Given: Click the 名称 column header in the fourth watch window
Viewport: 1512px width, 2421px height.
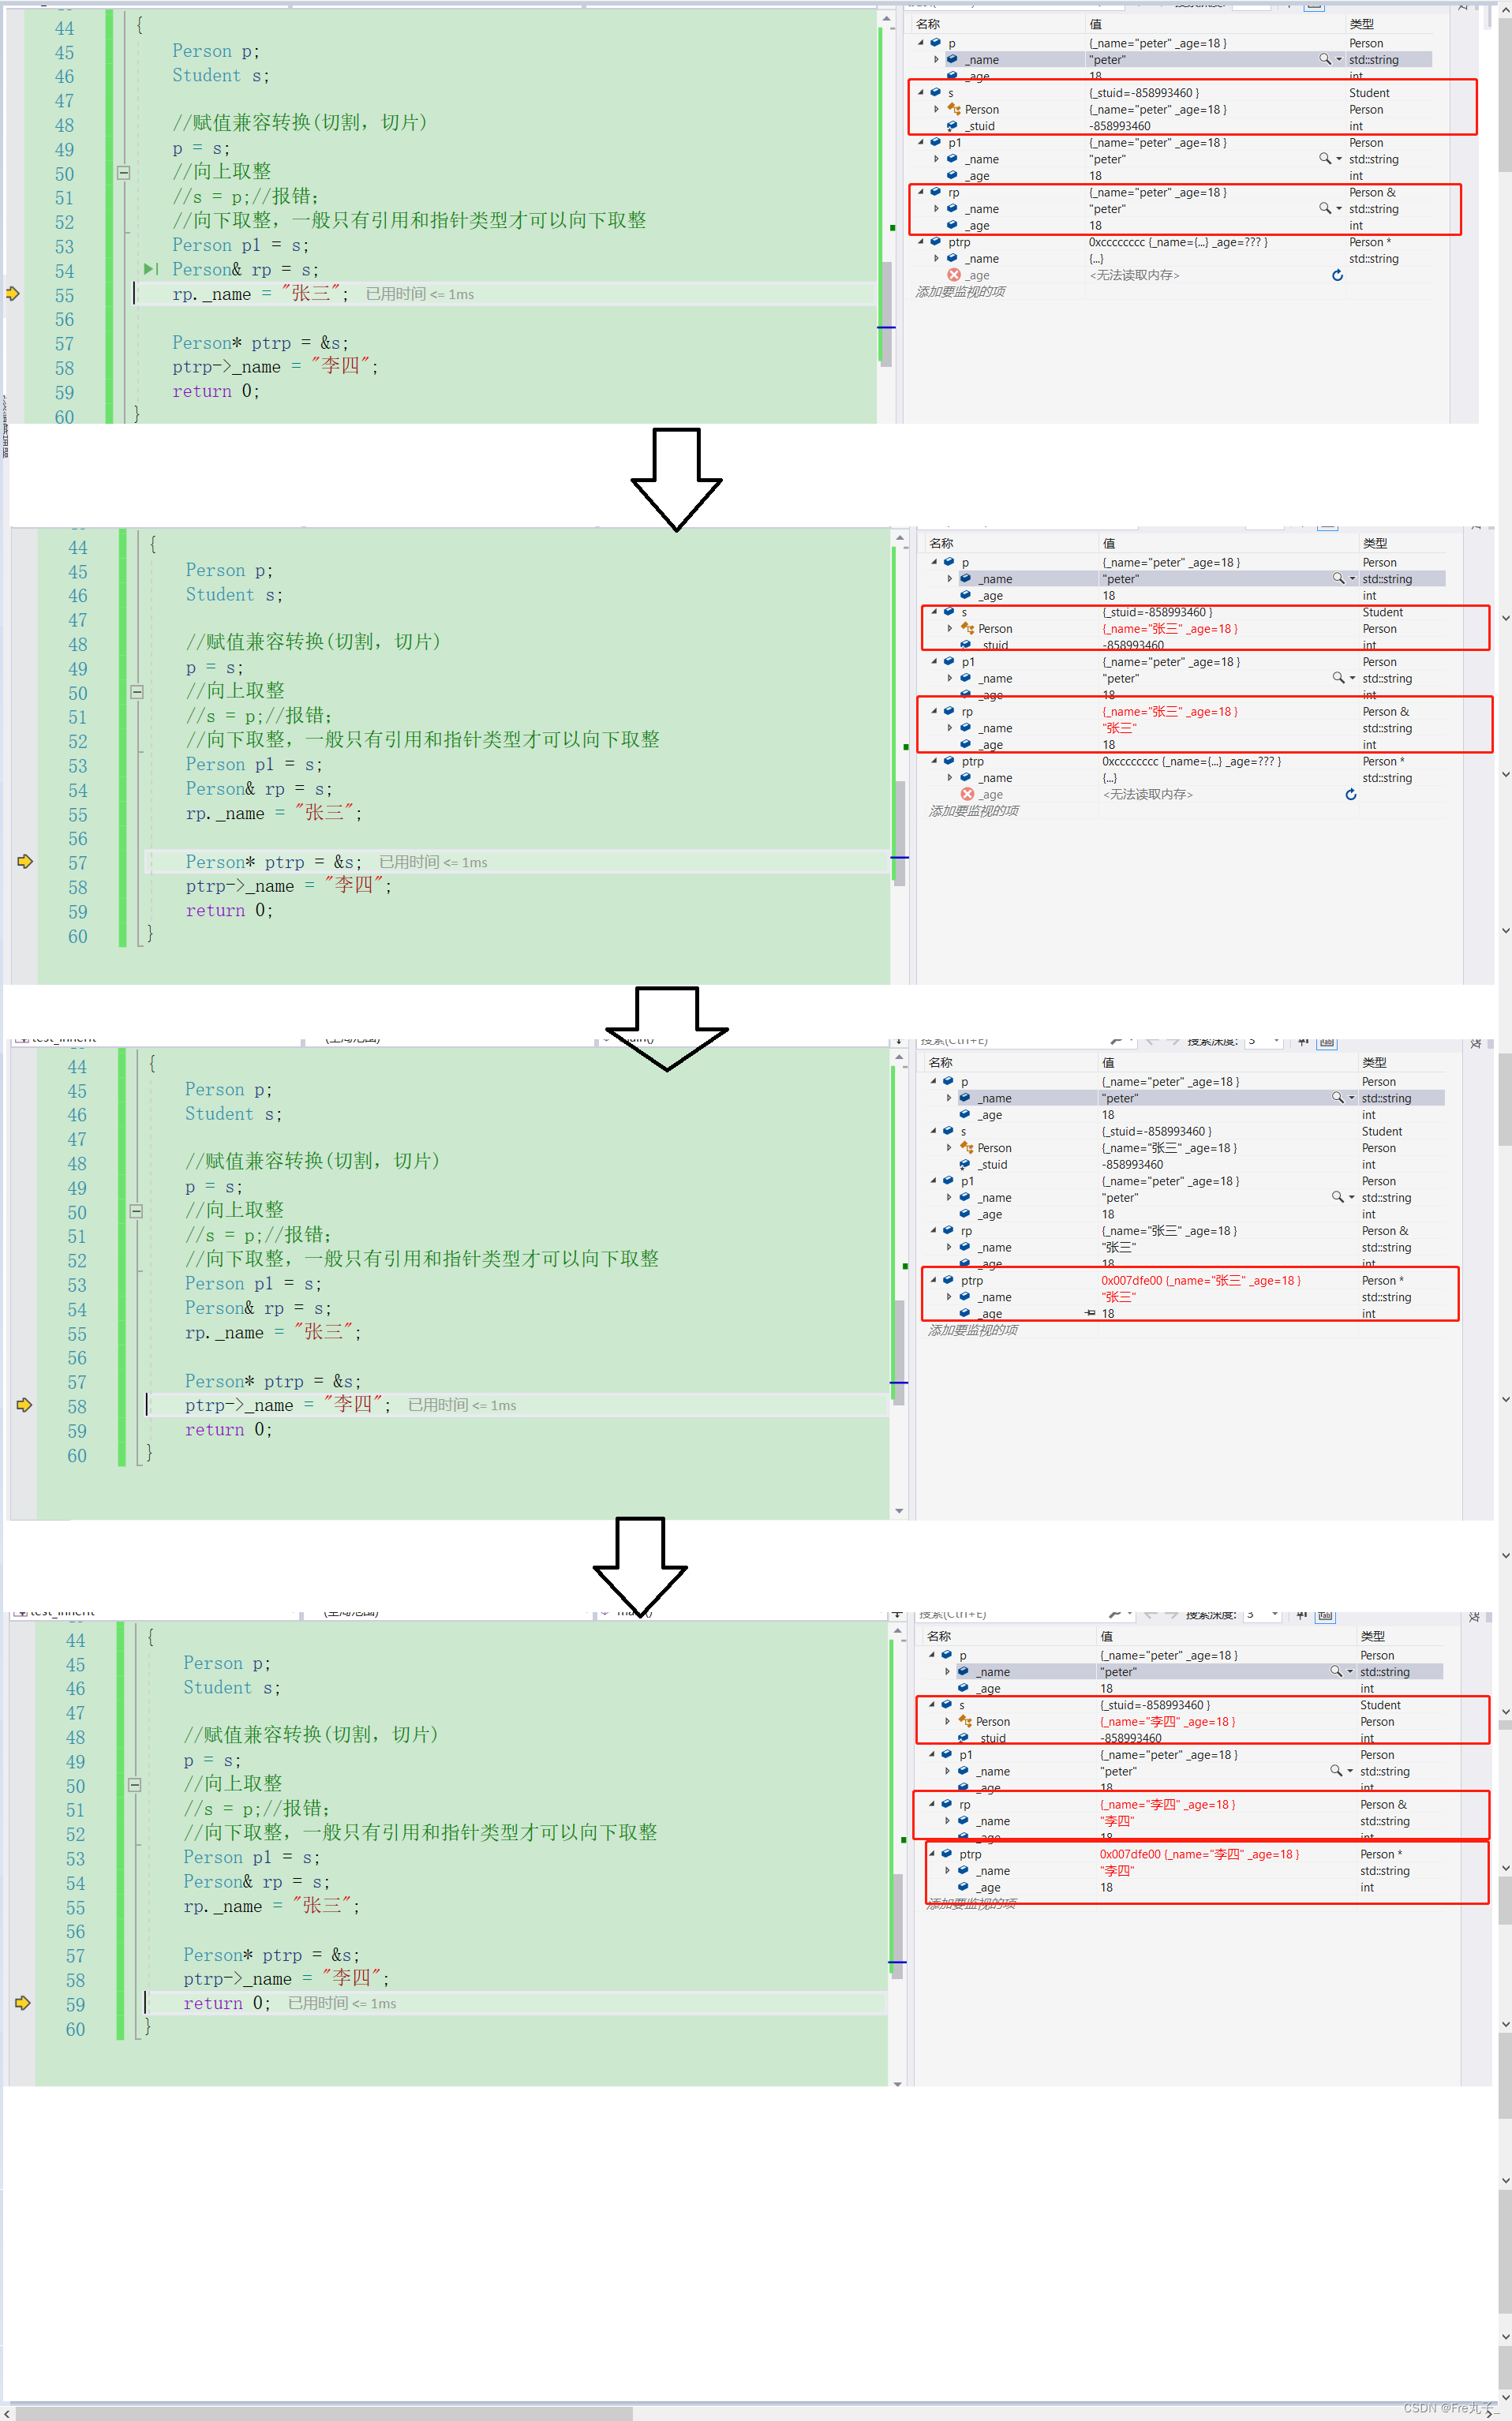Looking at the screenshot, I should [x=939, y=1636].
